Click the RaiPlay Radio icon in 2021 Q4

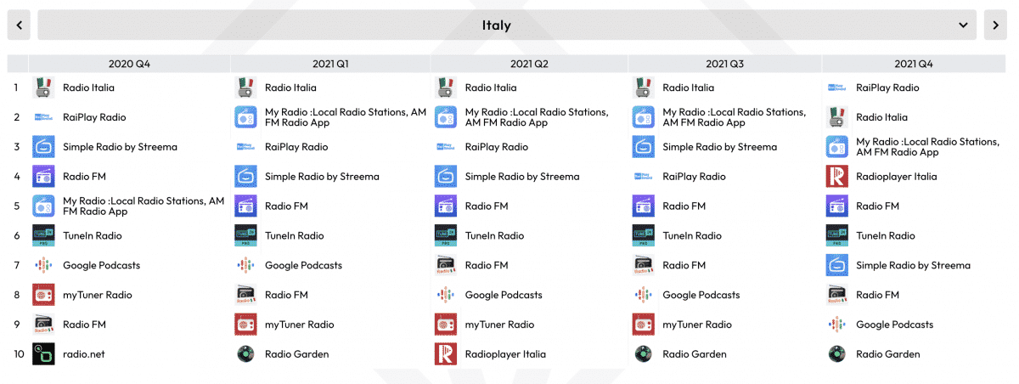point(836,88)
